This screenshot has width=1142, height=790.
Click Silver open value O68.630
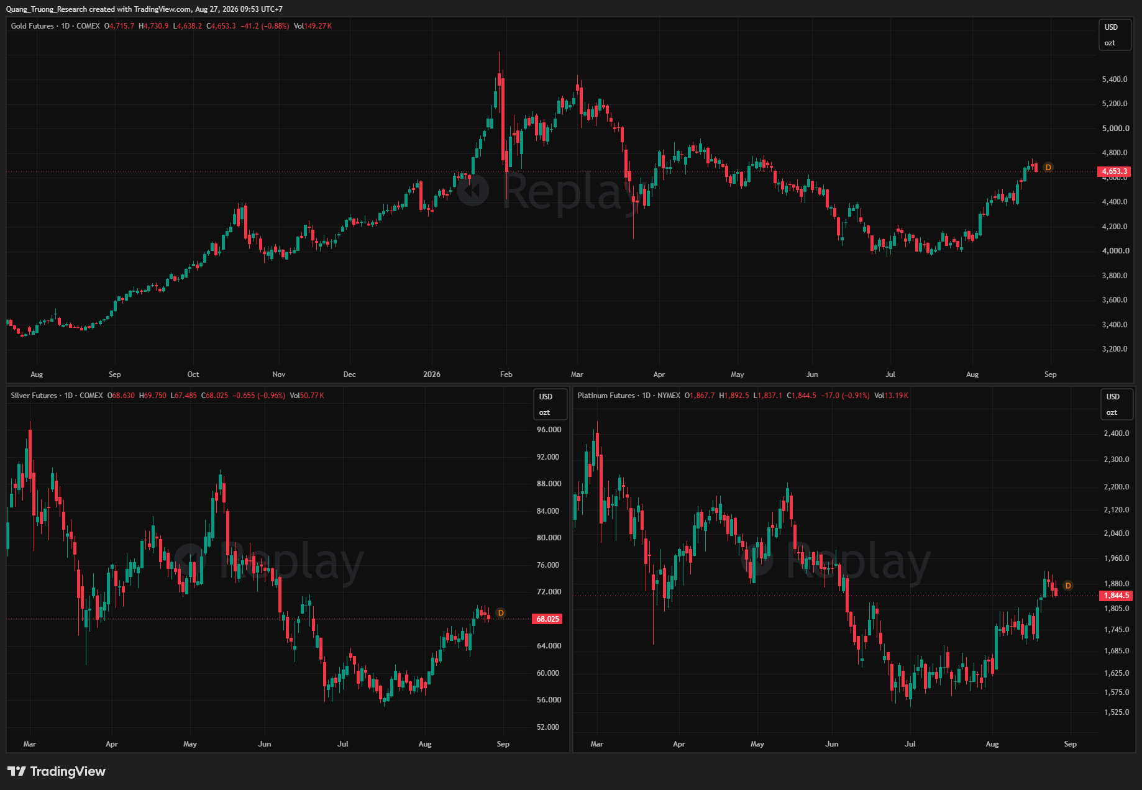coord(121,396)
